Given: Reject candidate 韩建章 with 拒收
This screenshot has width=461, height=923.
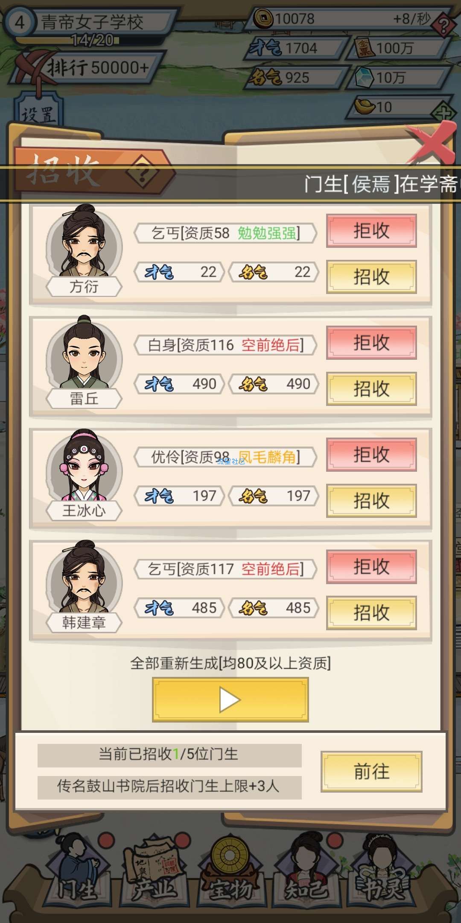Looking at the screenshot, I should (x=371, y=567).
